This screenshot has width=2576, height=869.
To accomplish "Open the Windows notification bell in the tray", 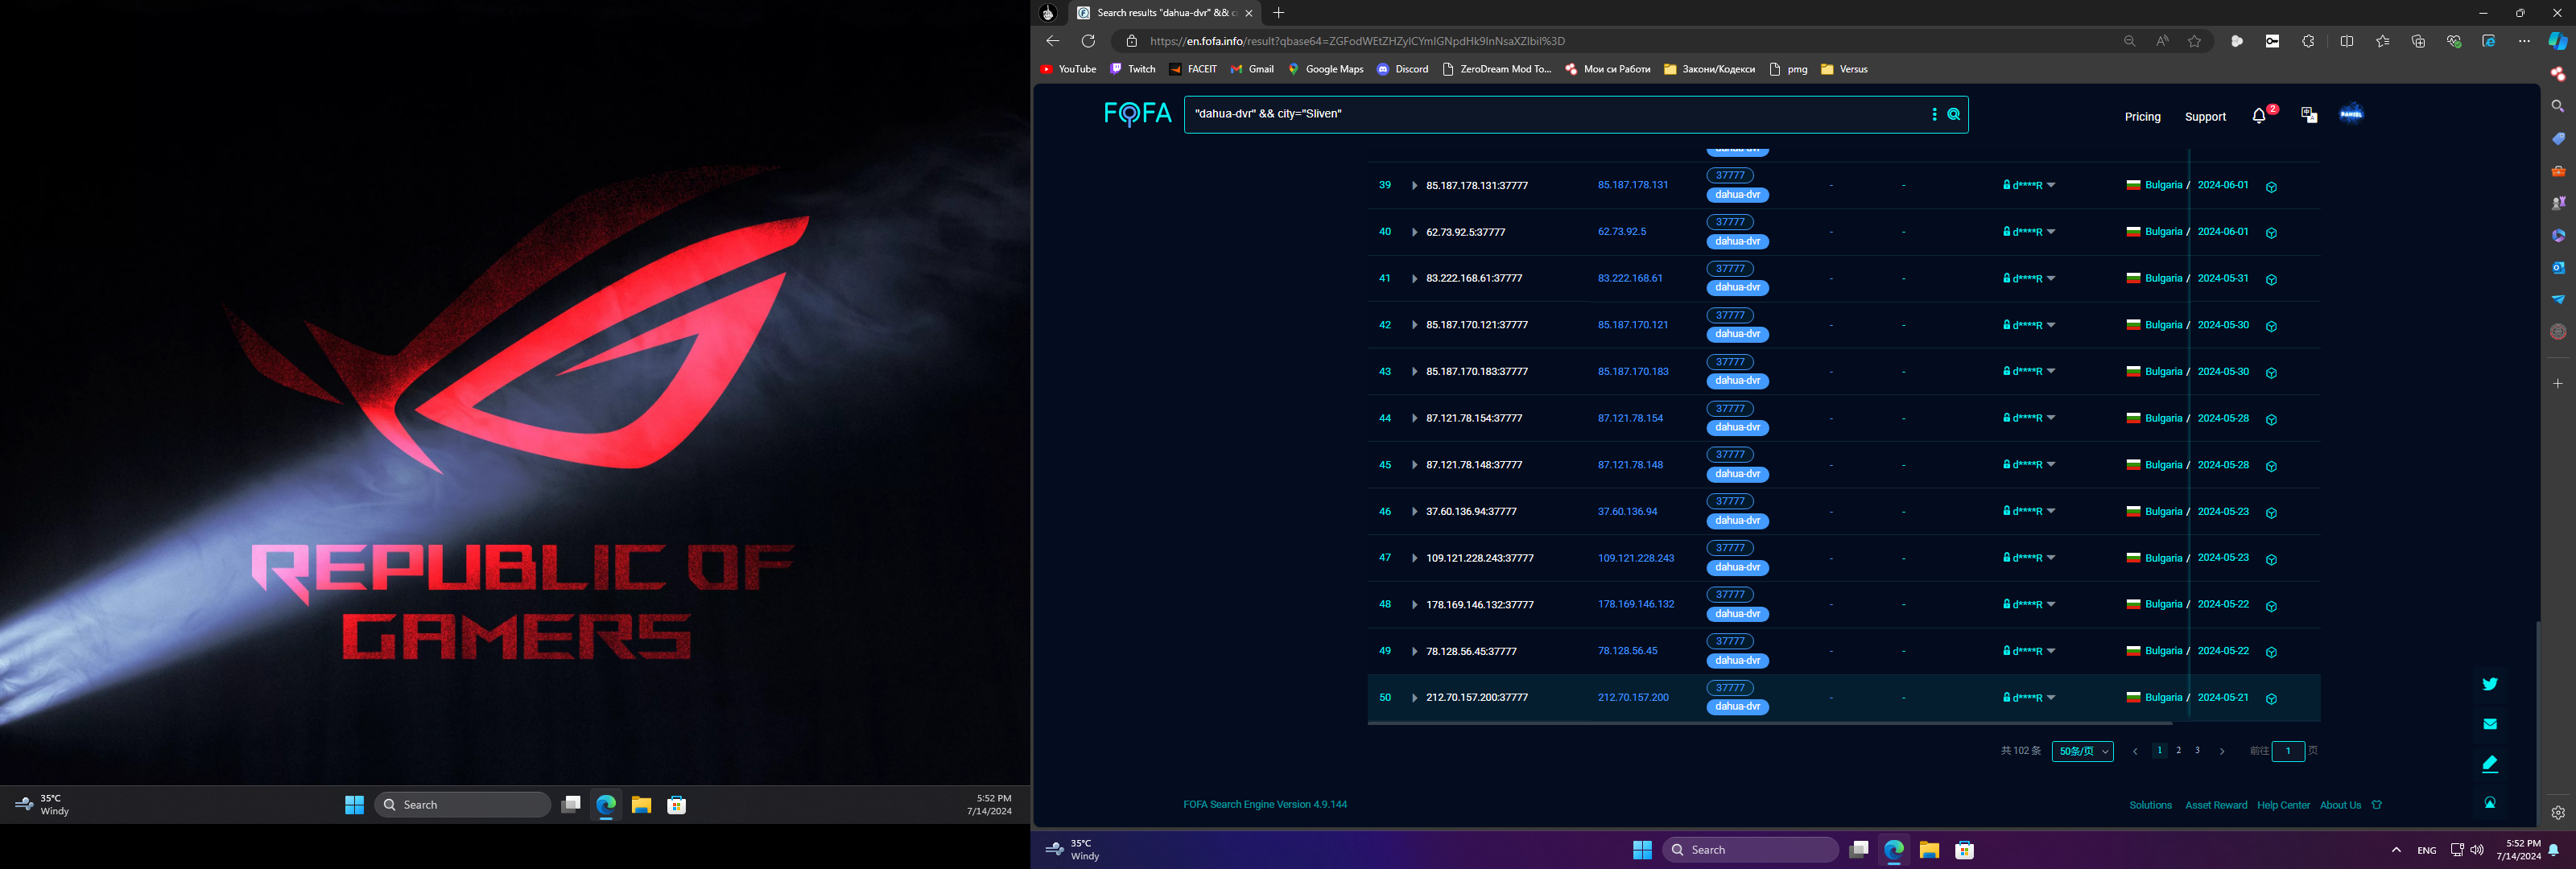I will click(x=2553, y=850).
